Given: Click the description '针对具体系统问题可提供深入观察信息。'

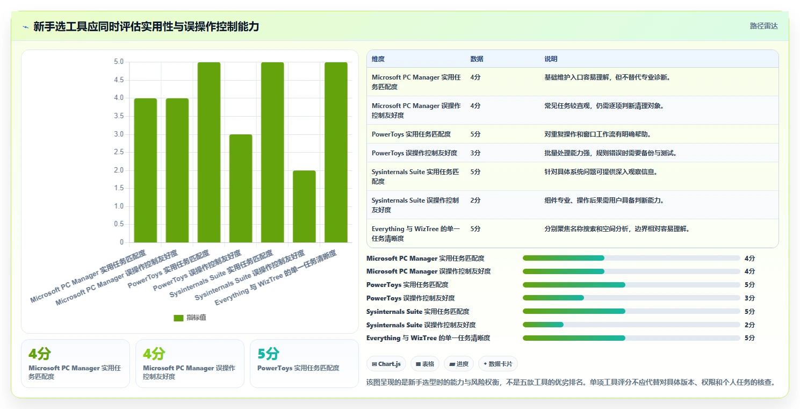Looking at the screenshot, I should (601, 172).
